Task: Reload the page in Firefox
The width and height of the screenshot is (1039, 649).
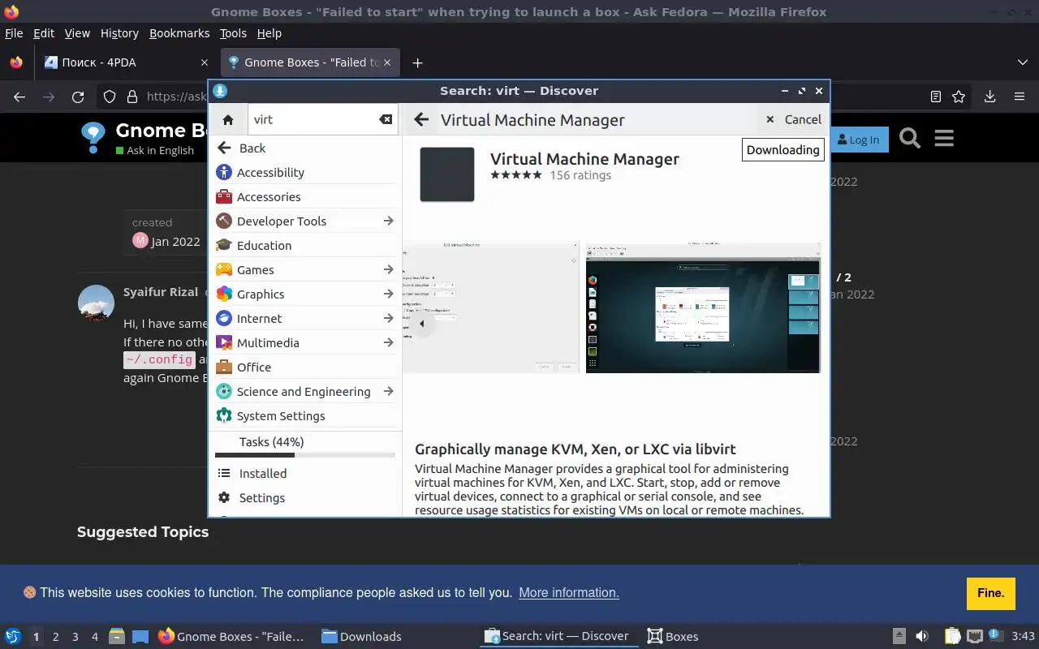Action: 78,97
